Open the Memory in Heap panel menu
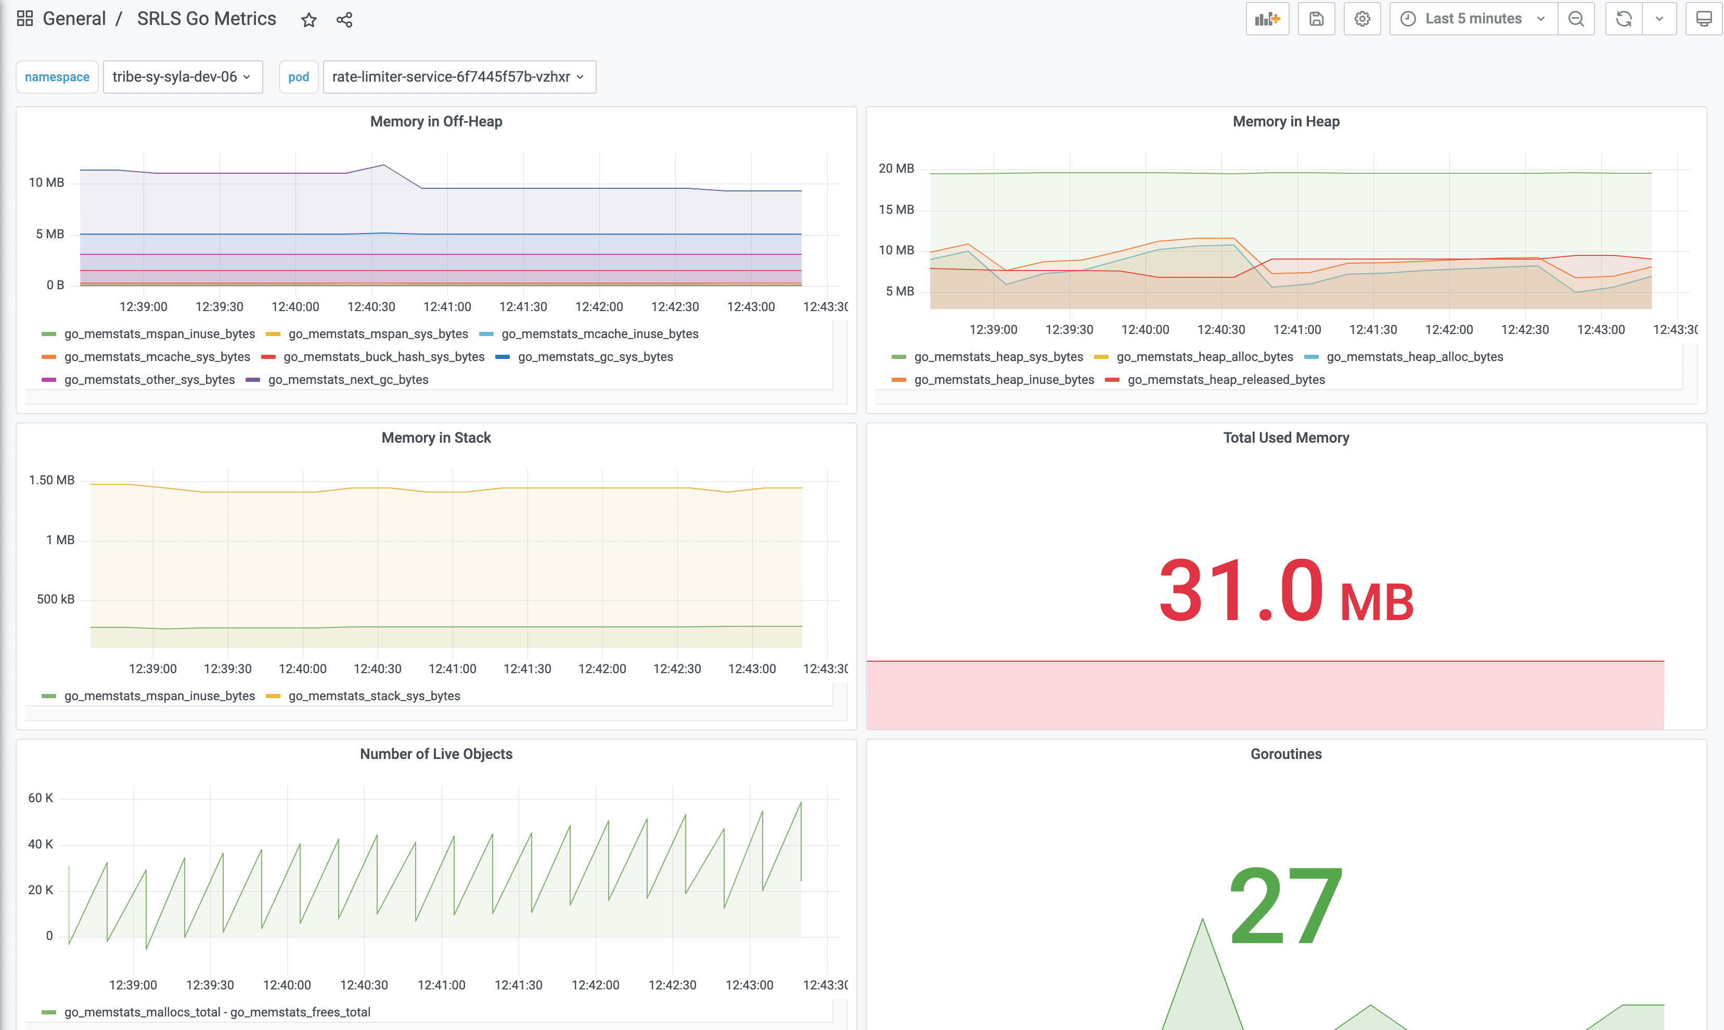The image size is (1724, 1030). tap(1286, 121)
